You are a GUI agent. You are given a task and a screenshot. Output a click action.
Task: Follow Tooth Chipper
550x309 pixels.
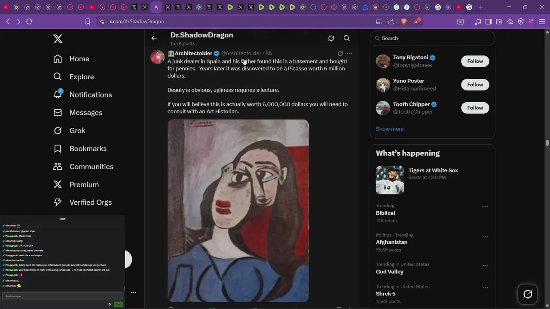coord(475,108)
